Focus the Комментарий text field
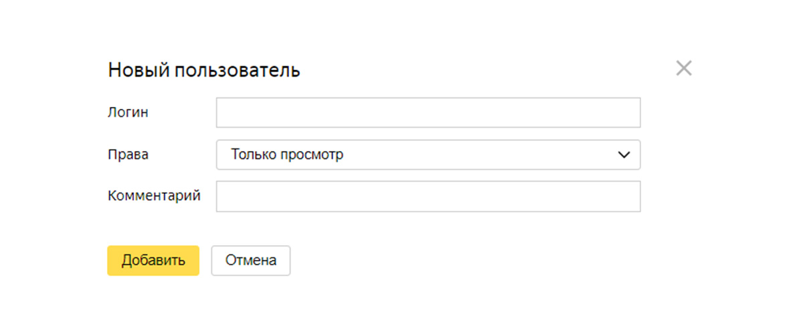Viewport: 803px width, 334px height. (x=428, y=196)
